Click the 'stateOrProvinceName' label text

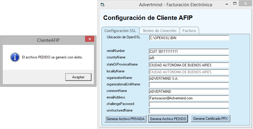[122, 64]
